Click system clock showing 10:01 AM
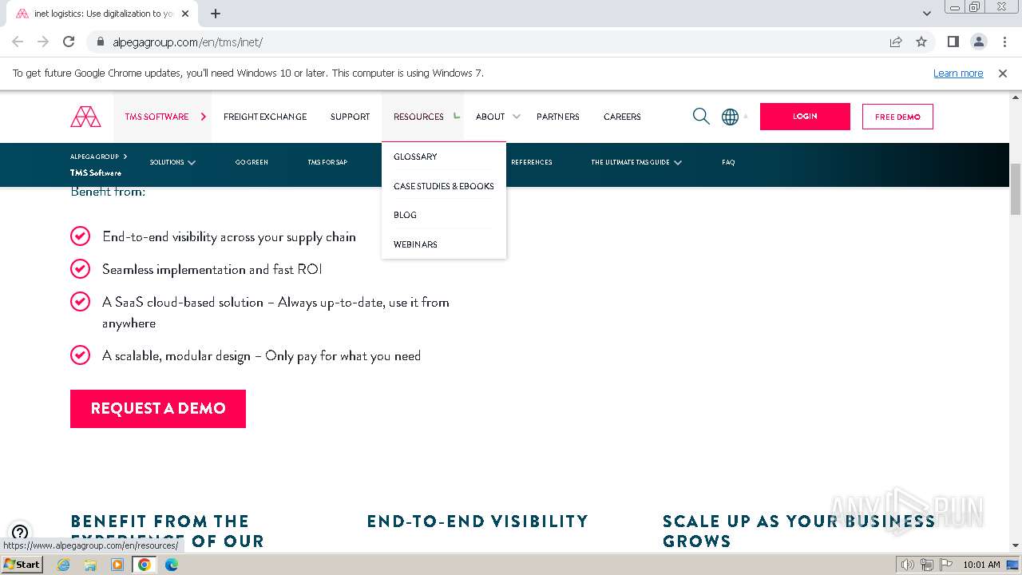Viewport: 1022px width, 575px height. coord(981,565)
